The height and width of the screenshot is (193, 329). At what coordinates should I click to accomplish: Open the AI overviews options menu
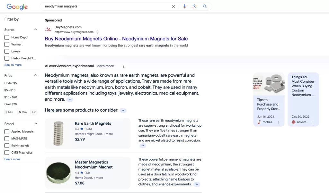123,66
